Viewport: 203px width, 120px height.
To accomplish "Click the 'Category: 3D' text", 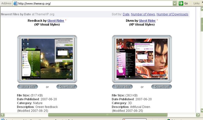I will 122,103.
